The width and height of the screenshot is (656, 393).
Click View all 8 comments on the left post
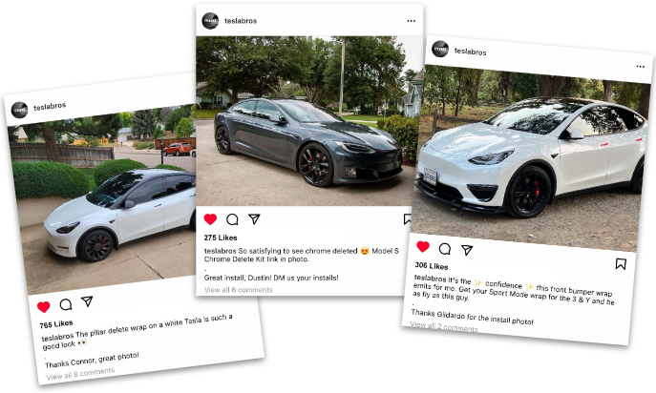pos(80,374)
